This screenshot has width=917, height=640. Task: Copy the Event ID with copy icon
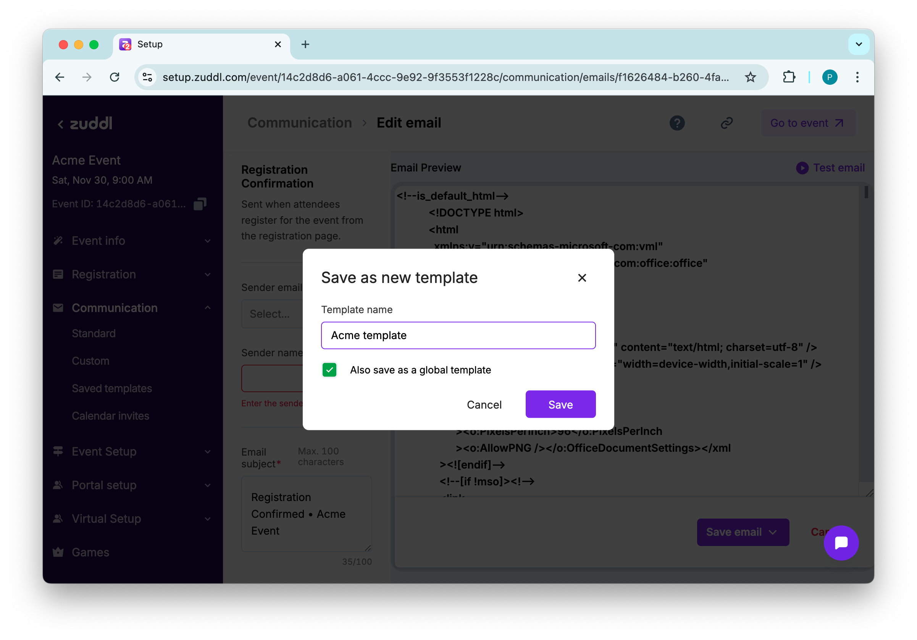coord(200,204)
